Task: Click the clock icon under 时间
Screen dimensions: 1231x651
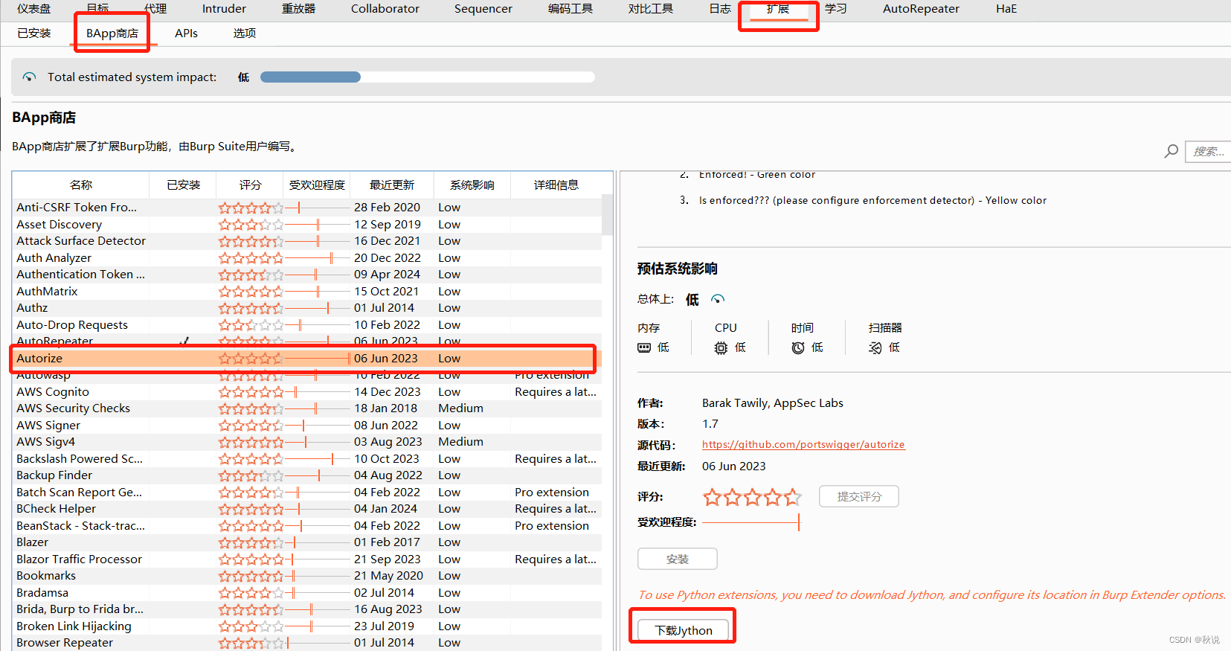Action: tap(798, 347)
